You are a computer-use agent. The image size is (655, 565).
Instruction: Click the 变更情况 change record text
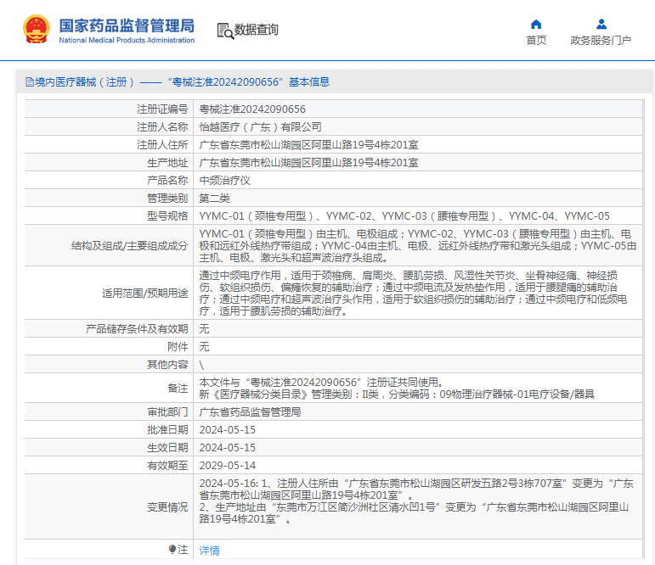[x=416, y=501]
